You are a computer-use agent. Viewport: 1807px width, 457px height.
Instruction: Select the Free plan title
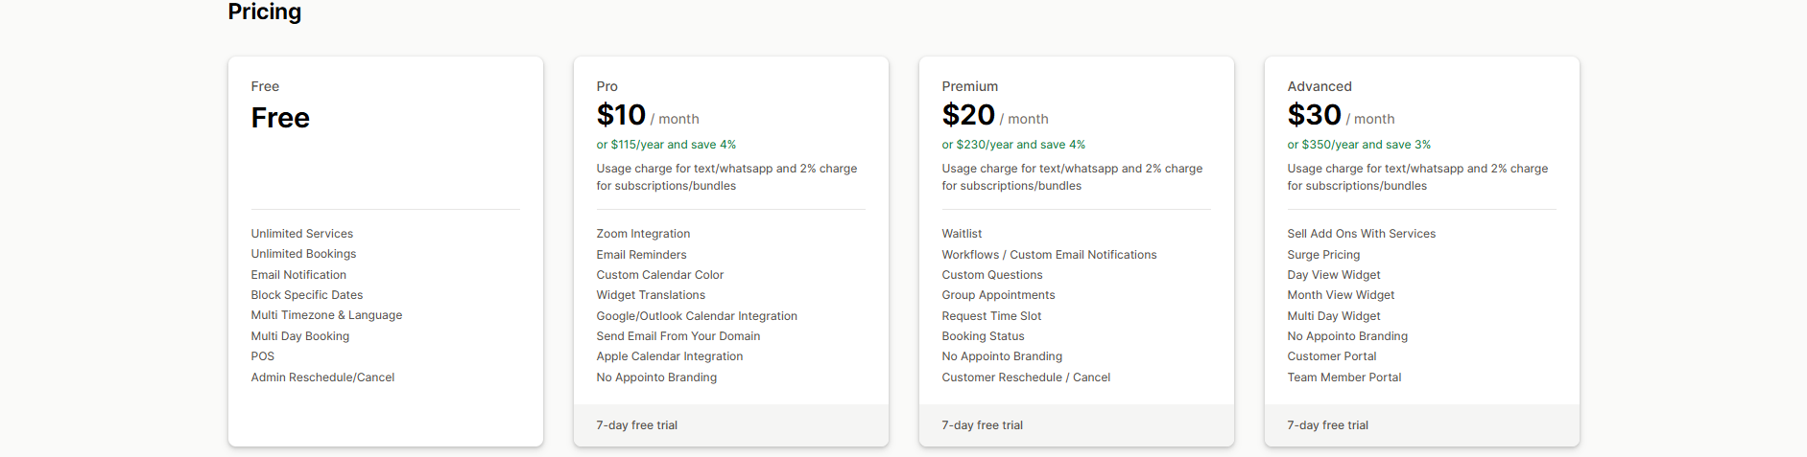[280, 118]
